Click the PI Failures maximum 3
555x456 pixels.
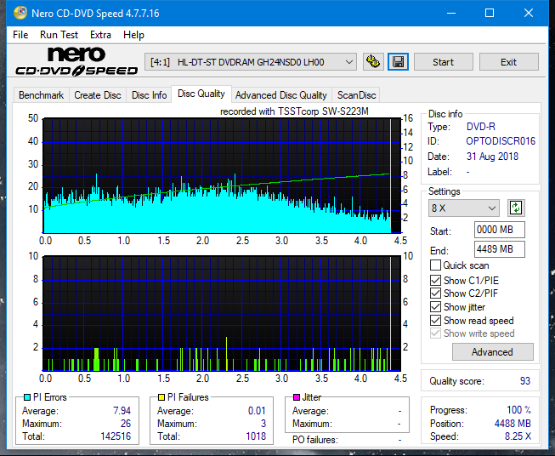[263, 424]
